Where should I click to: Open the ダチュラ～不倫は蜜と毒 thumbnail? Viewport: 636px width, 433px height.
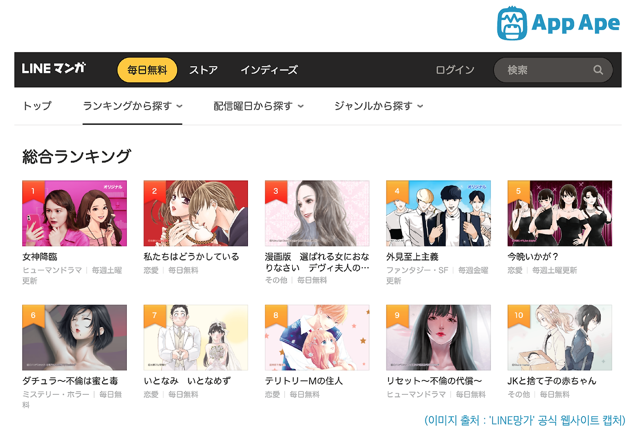[75, 337]
